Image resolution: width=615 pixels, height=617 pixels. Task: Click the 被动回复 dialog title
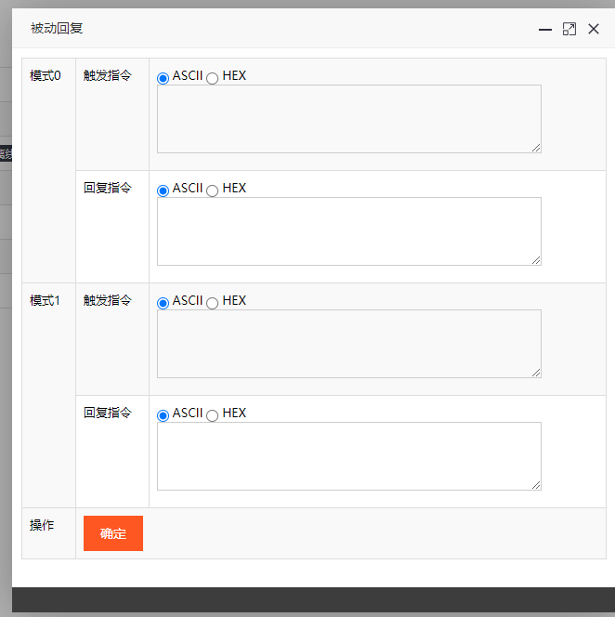(57, 28)
